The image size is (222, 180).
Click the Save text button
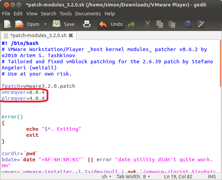(x=69, y=24)
